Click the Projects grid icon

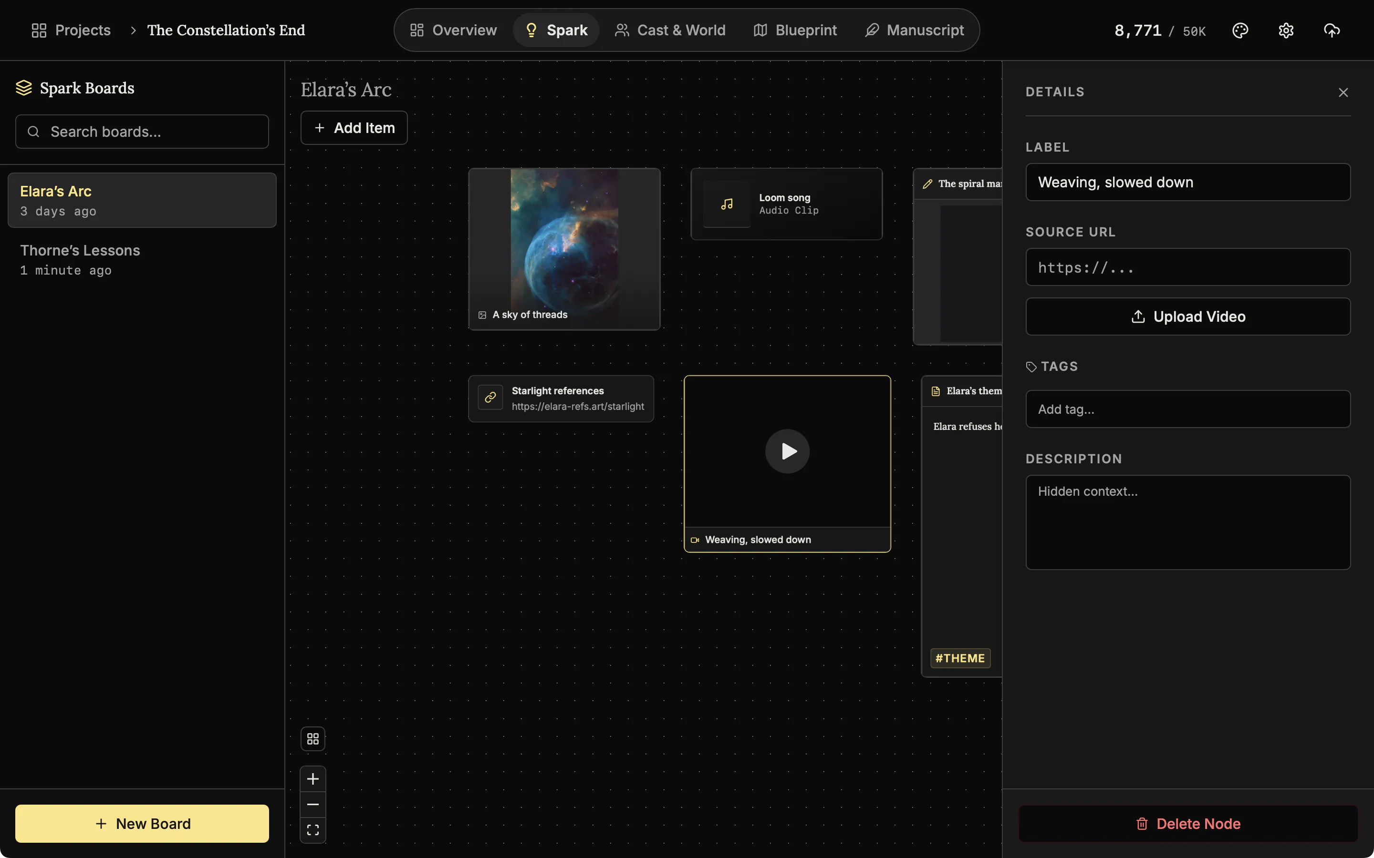click(x=39, y=30)
